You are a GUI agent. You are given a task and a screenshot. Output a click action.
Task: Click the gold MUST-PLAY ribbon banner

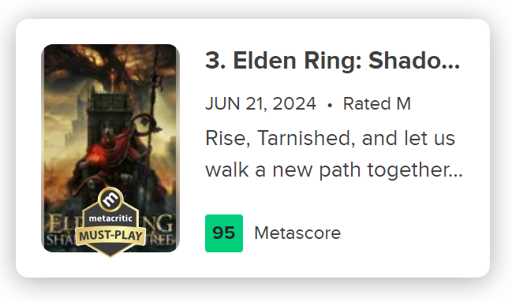[x=110, y=236]
